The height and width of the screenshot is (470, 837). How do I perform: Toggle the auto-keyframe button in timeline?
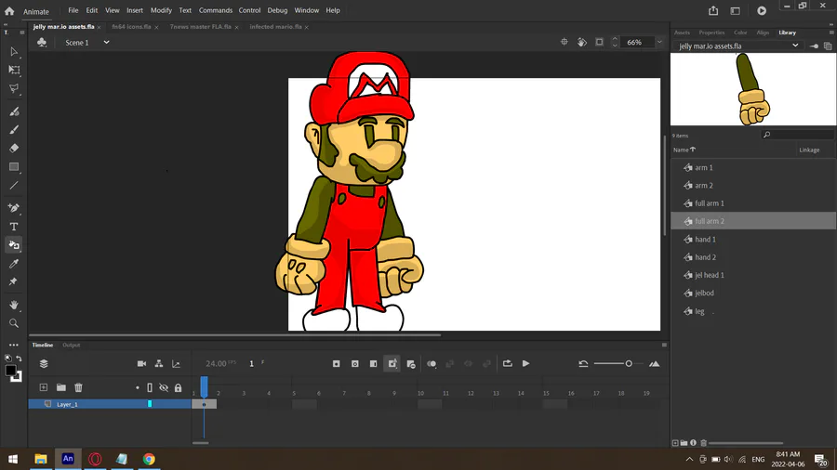tap(392, 363)
